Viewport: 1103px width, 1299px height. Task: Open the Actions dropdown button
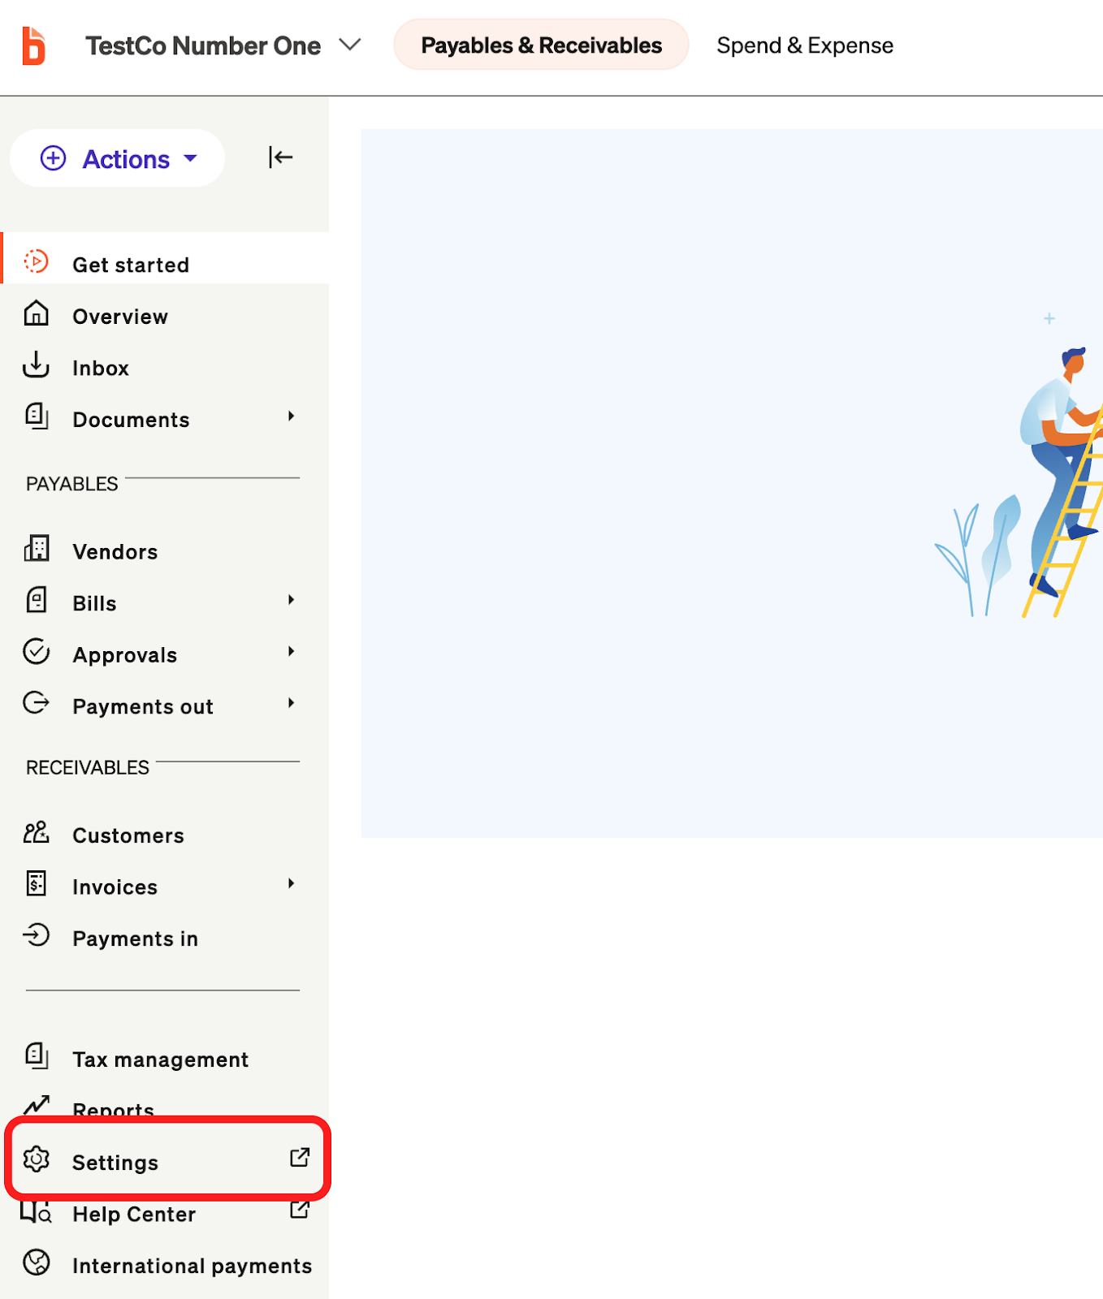(118, 158)
